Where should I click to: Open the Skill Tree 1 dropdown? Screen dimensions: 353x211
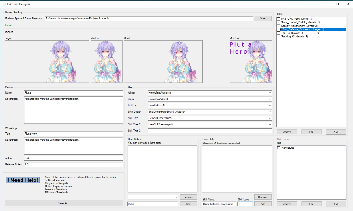coord(270,118)
